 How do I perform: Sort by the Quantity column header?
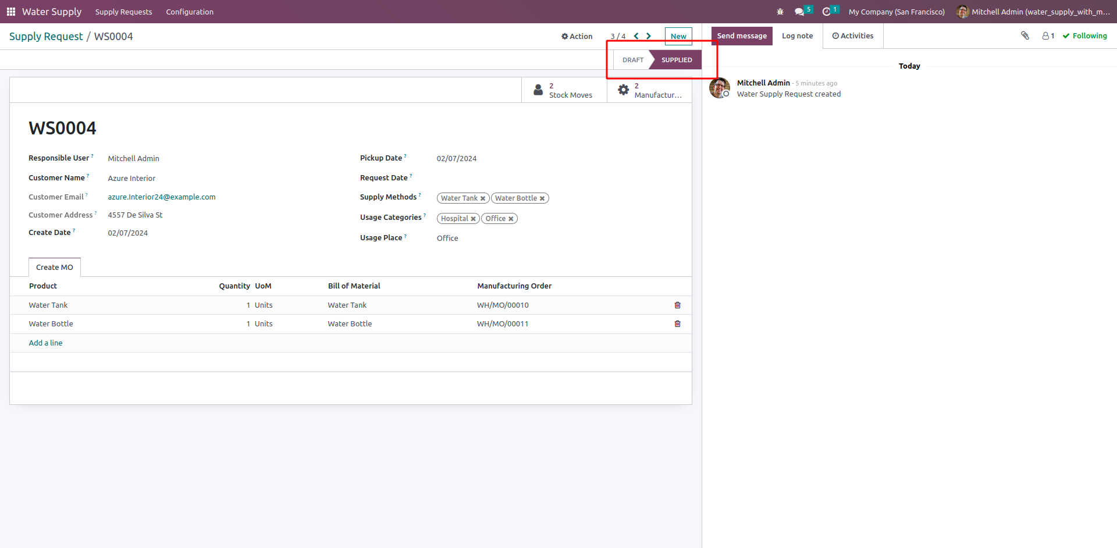point(234,286)
